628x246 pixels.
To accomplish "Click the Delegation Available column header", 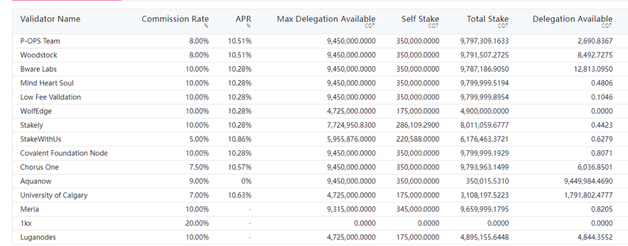I will tap(572, 19).
